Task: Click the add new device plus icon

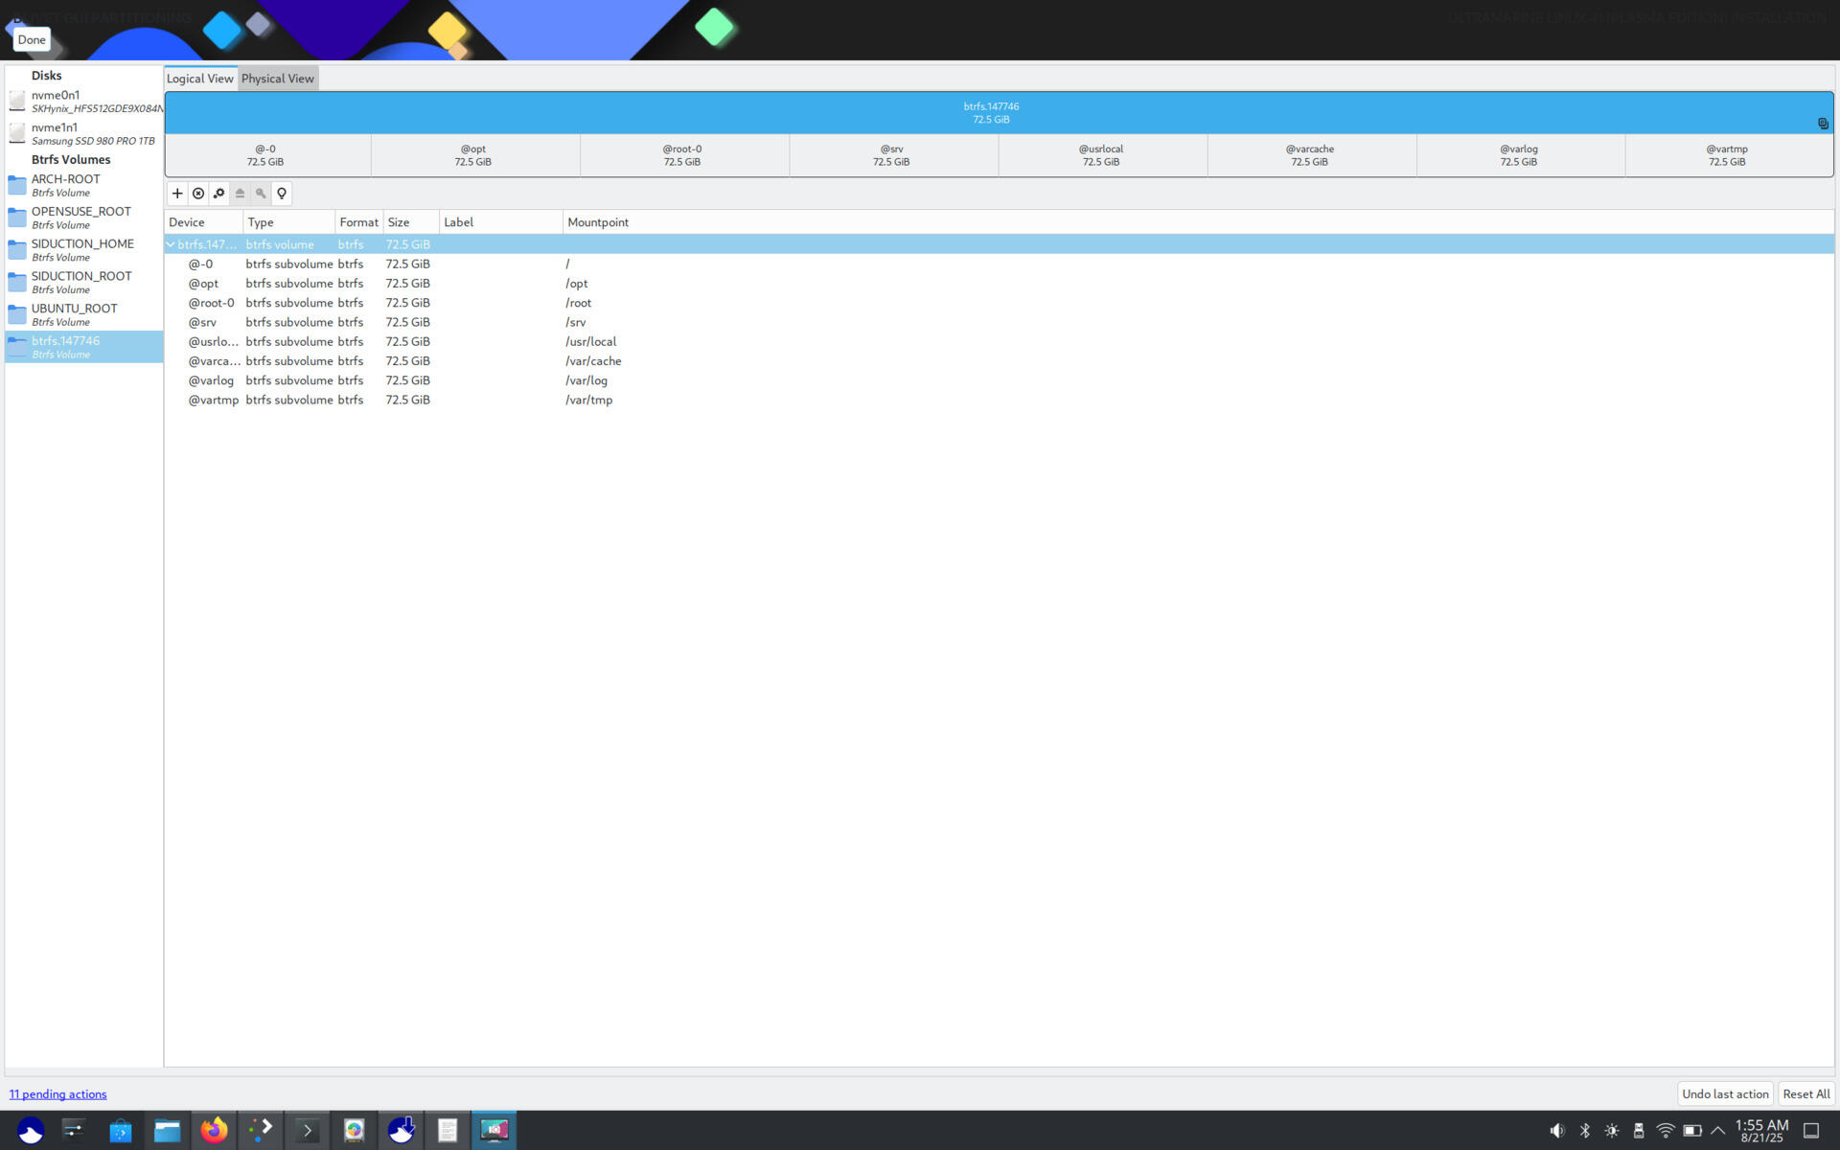Action: [x=177, y=194]
